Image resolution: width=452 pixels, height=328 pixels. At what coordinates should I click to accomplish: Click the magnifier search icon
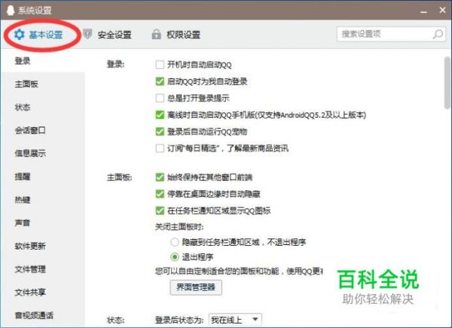(x=438, y=34)
